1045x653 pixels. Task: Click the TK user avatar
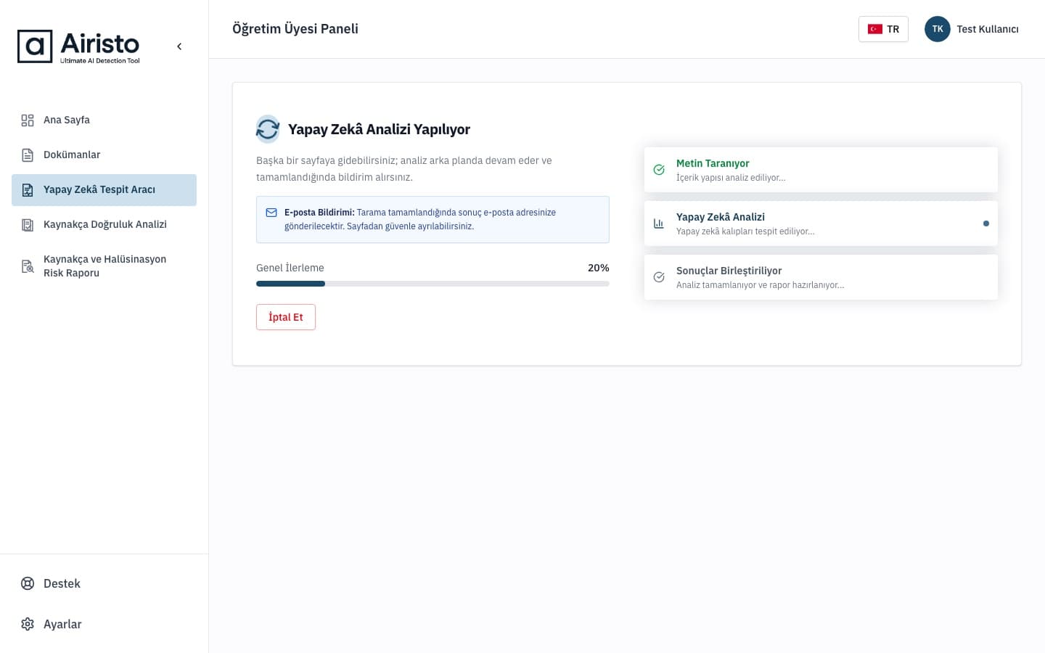[x=938, y=29]
